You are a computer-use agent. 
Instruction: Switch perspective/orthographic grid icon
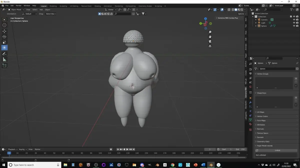click(210, 46)
